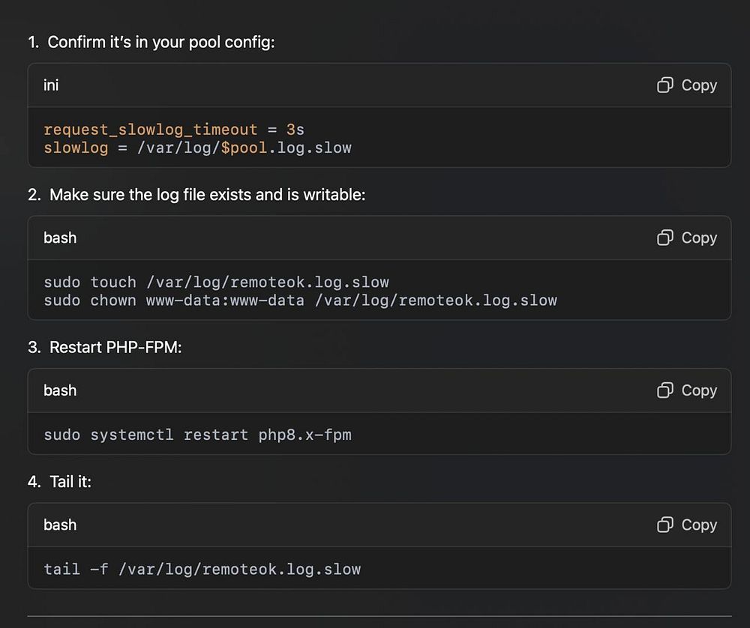Click the 'bash' label above the sudo touch command
Screen dimensions: 750x628
tap(60, 238)
